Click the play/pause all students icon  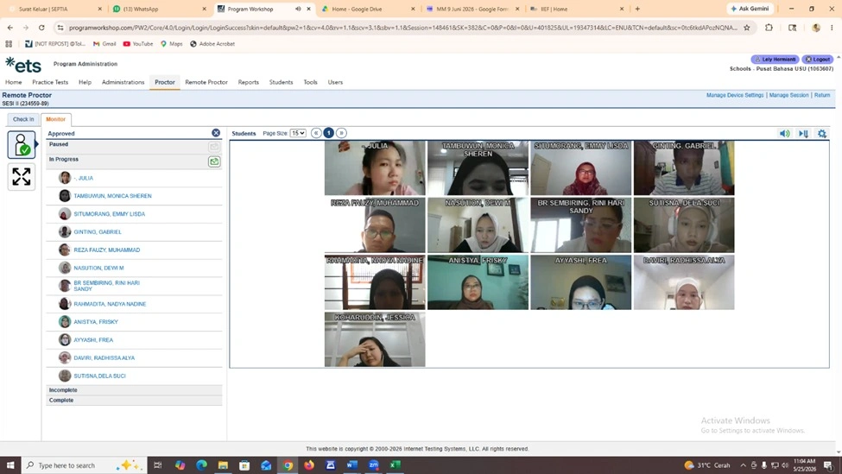point(803,134)
